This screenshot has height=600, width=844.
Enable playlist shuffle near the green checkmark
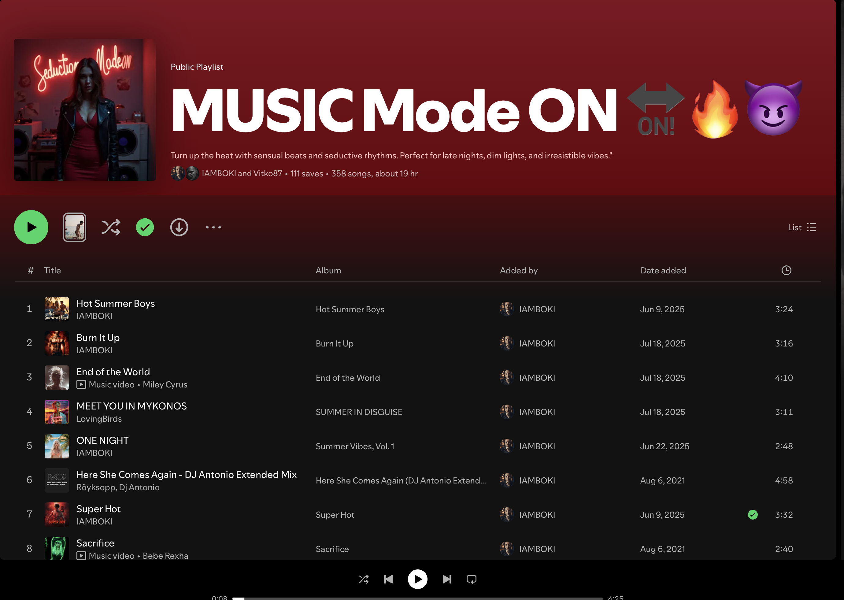[x=111, y=227]
